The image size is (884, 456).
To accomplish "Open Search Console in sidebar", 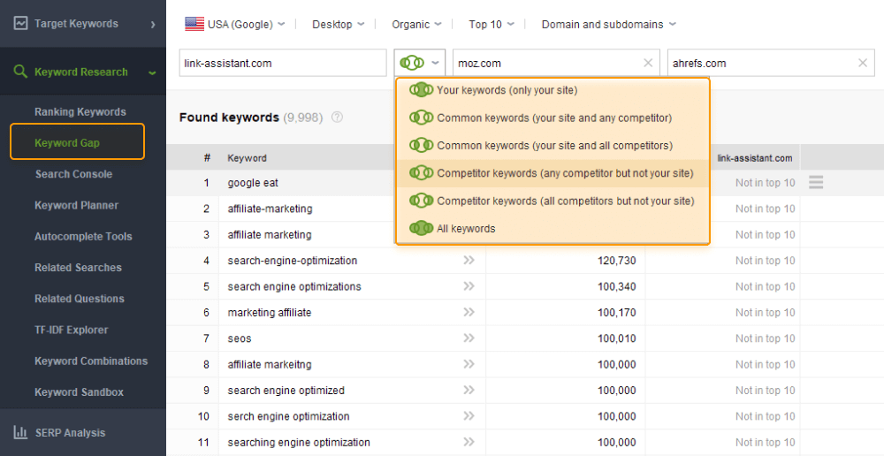I will pyautogui.click(x=73, y=174).
